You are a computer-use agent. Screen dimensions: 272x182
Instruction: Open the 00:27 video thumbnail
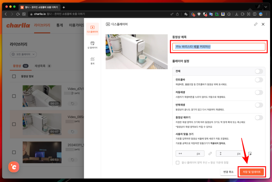(42, 96)
